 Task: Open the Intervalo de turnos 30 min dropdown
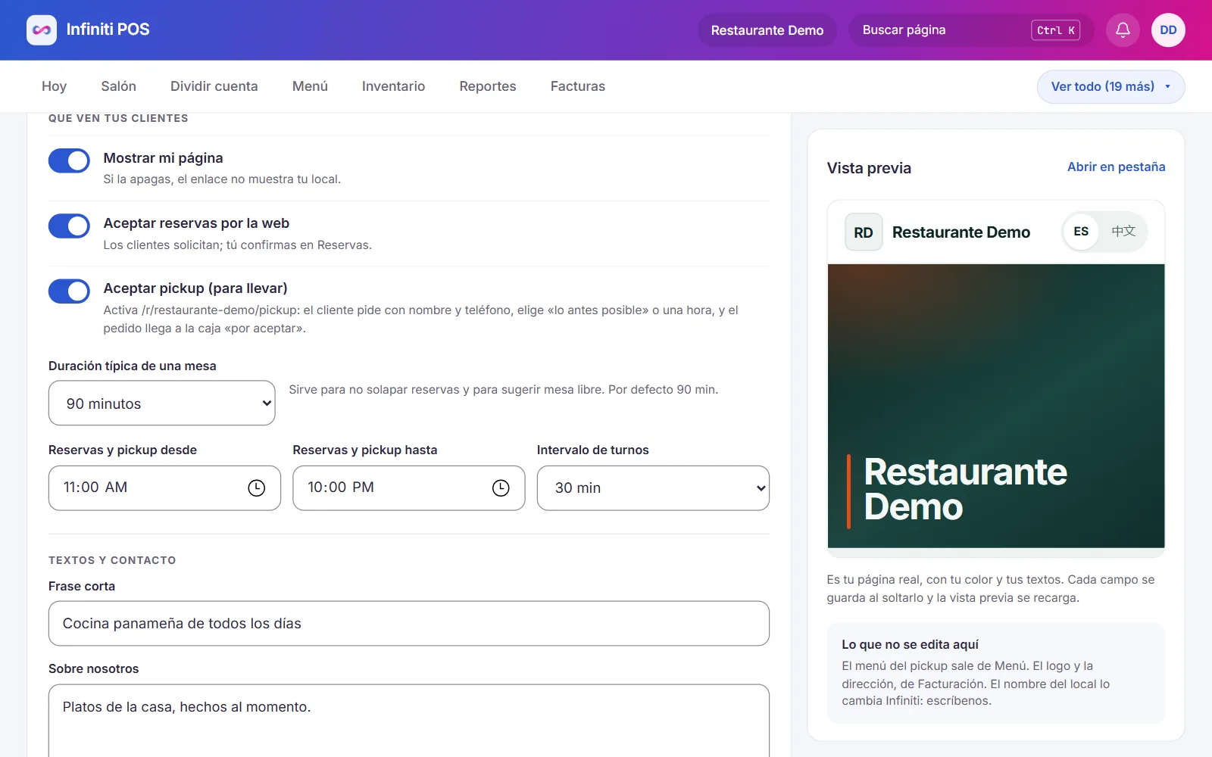[653, 488]
